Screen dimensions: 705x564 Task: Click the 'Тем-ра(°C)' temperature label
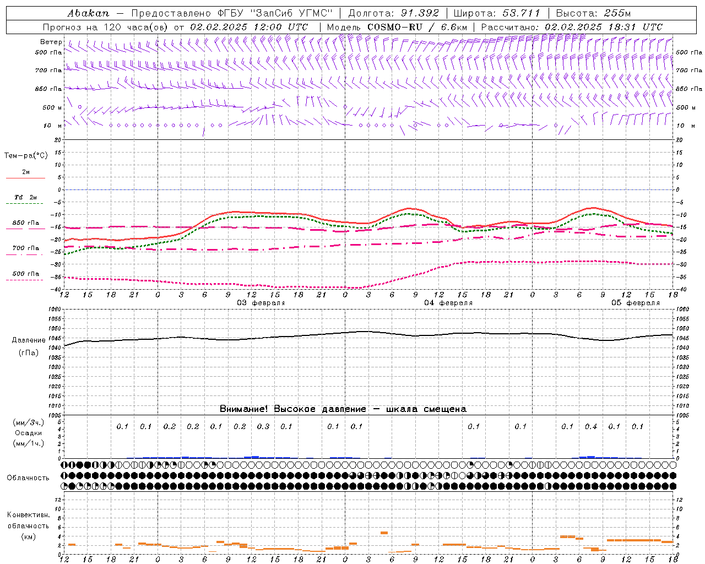(26, 155)
